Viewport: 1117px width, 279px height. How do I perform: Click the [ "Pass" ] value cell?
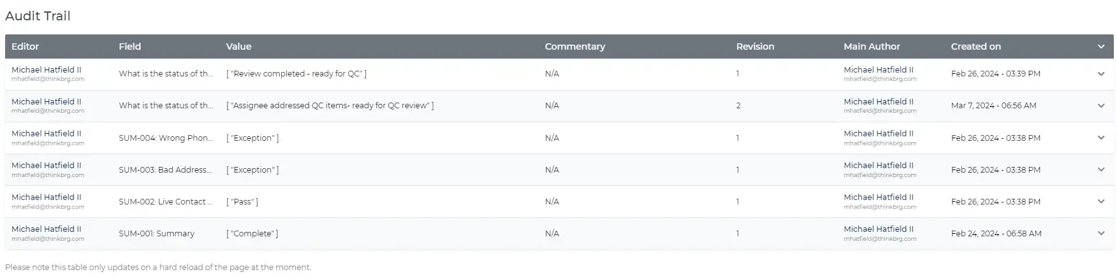pos(242,202)
